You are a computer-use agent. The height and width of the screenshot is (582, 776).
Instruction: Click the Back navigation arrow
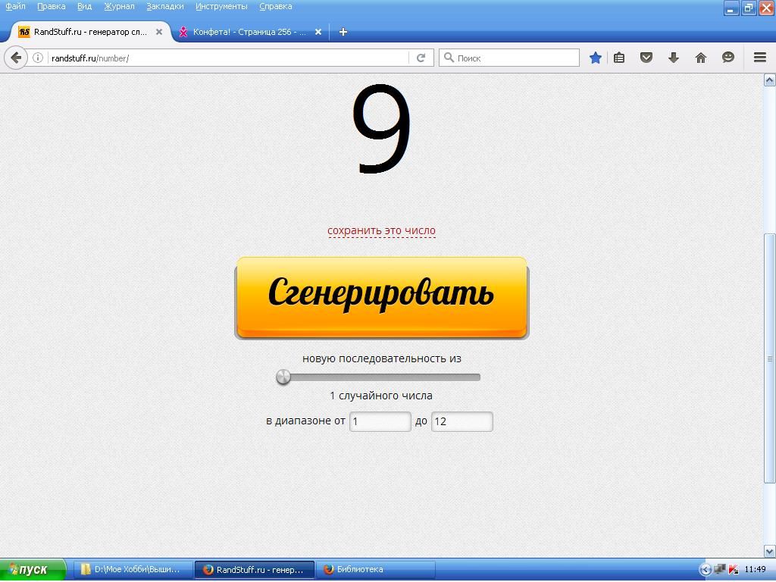click(16, 58)
